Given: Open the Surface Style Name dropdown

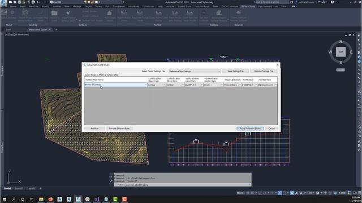Looking at the screenshot, I should [115, 85].
